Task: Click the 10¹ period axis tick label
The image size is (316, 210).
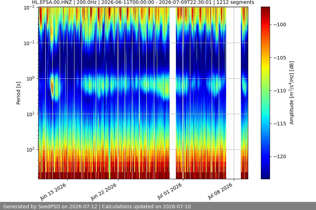Action: (30, 114)
